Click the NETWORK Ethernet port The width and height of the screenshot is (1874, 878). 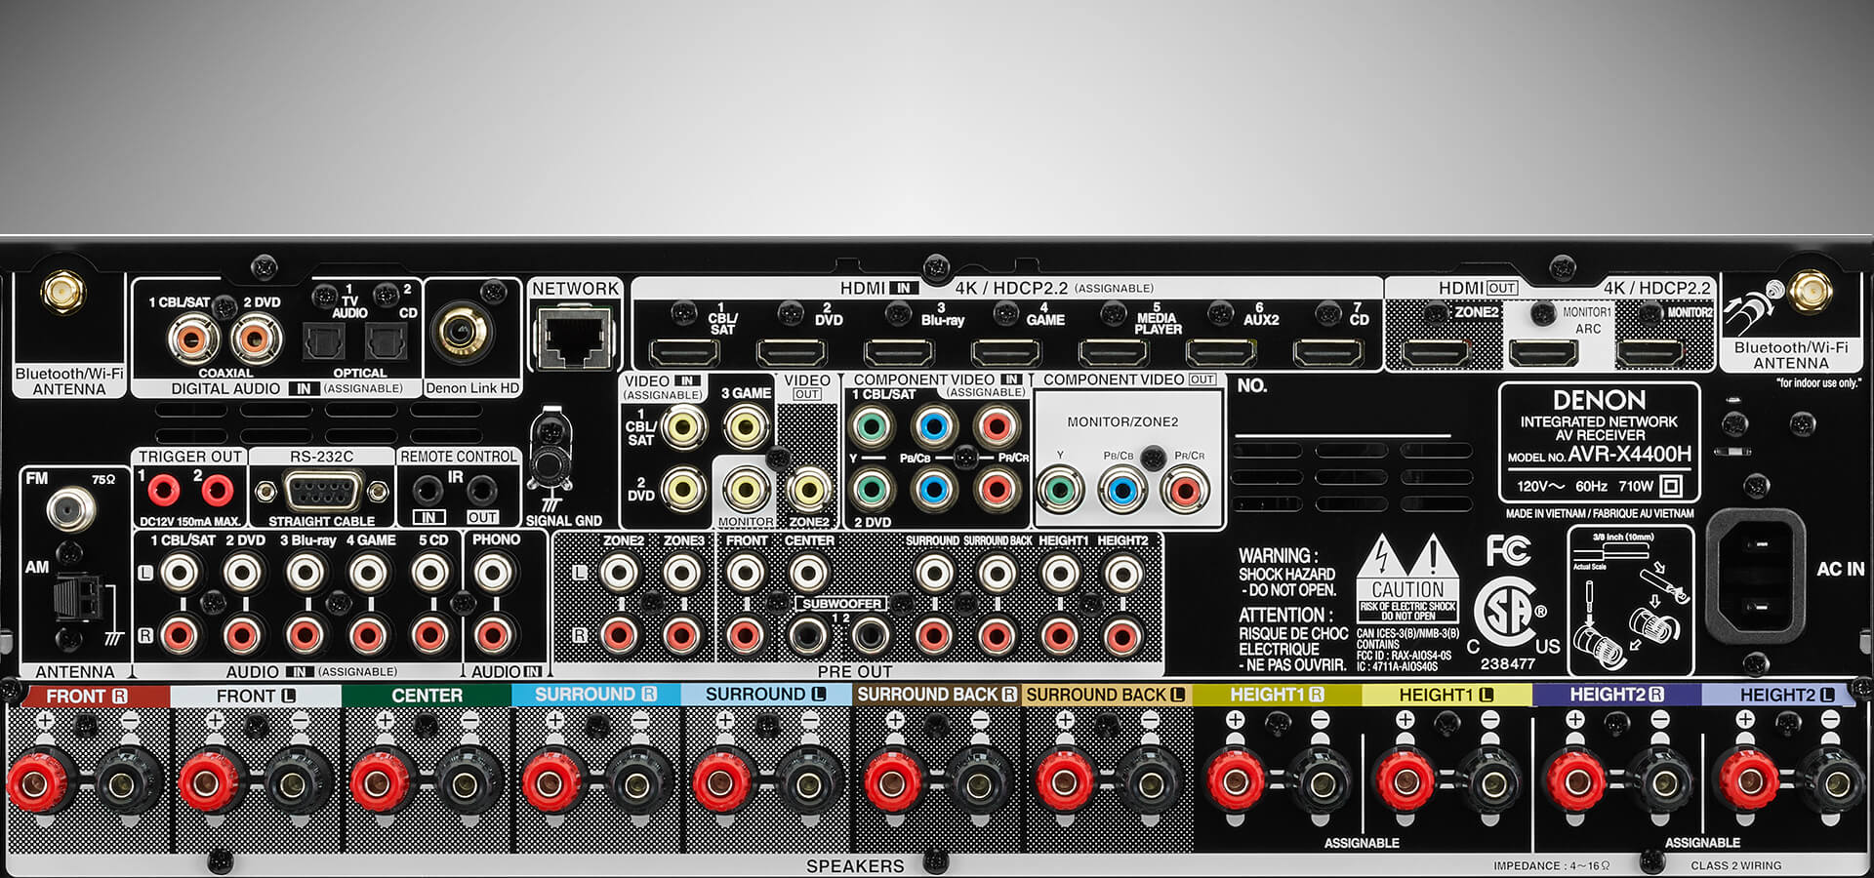(576, 338)
